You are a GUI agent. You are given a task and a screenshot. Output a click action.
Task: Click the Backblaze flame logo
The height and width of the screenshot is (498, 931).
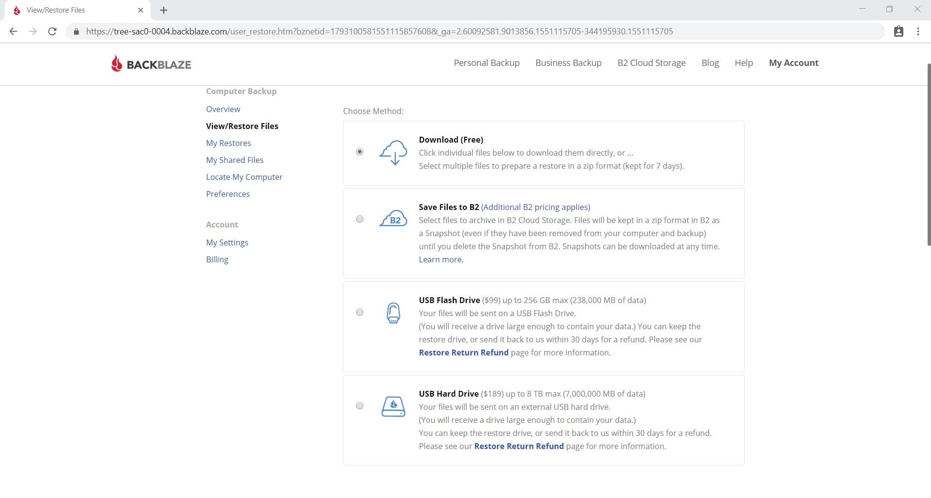click(116, 64)
